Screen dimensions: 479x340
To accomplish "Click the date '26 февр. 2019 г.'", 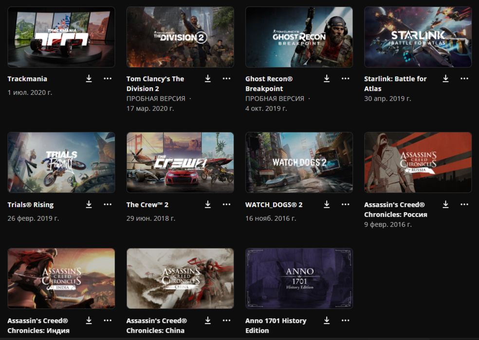I will tap(33, 218).
